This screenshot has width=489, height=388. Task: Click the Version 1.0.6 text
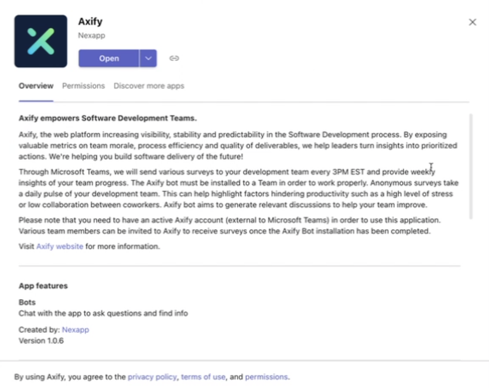coord(41,341)
